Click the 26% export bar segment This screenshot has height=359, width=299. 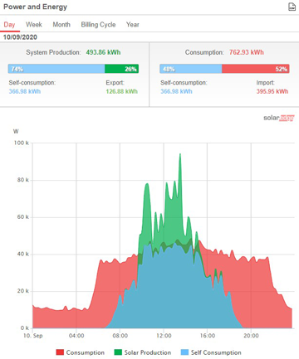tap(121, 69)
